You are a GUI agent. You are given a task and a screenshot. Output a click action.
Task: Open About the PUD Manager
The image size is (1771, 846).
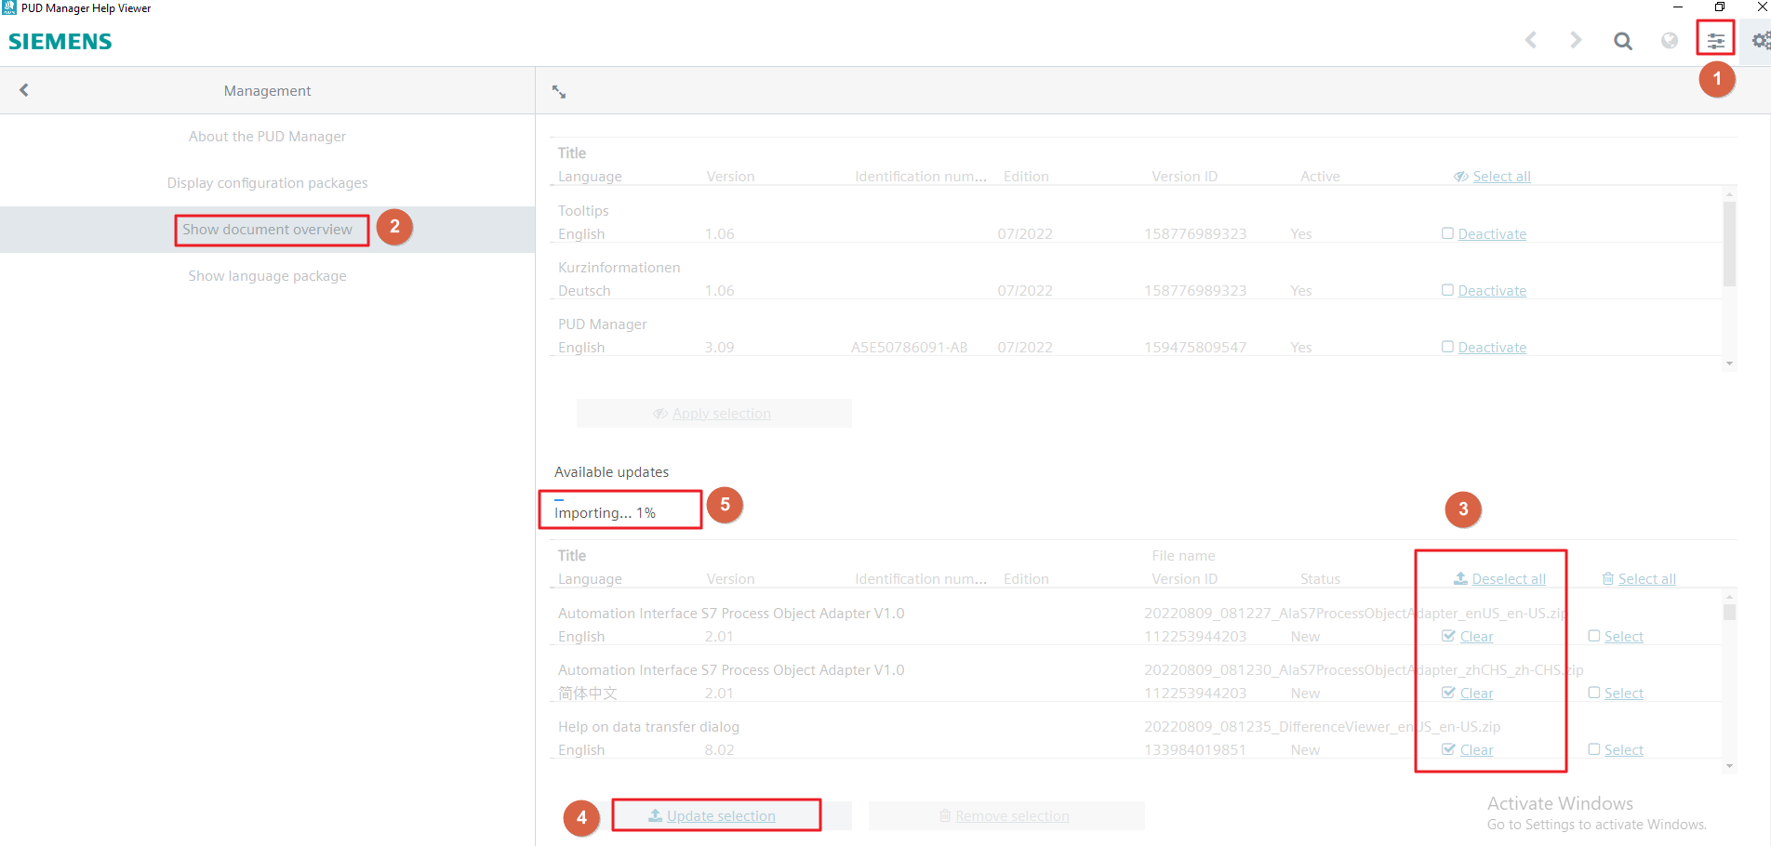[x=267, y=137]
